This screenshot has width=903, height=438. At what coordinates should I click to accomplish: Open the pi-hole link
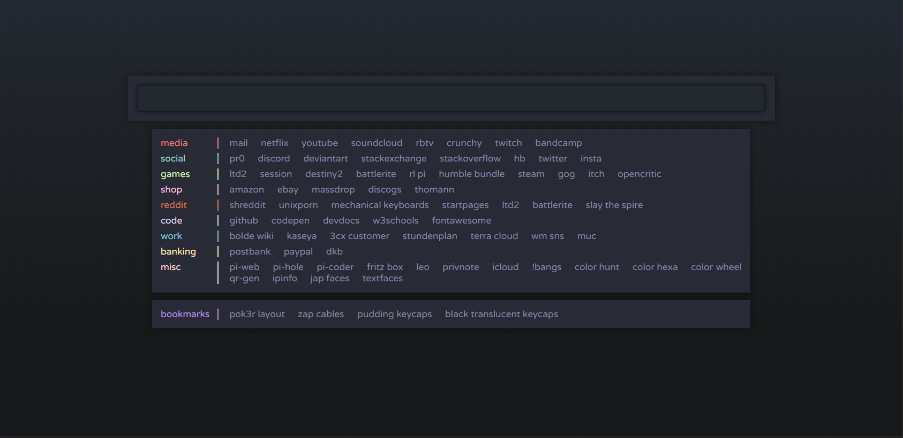point(288,267)
